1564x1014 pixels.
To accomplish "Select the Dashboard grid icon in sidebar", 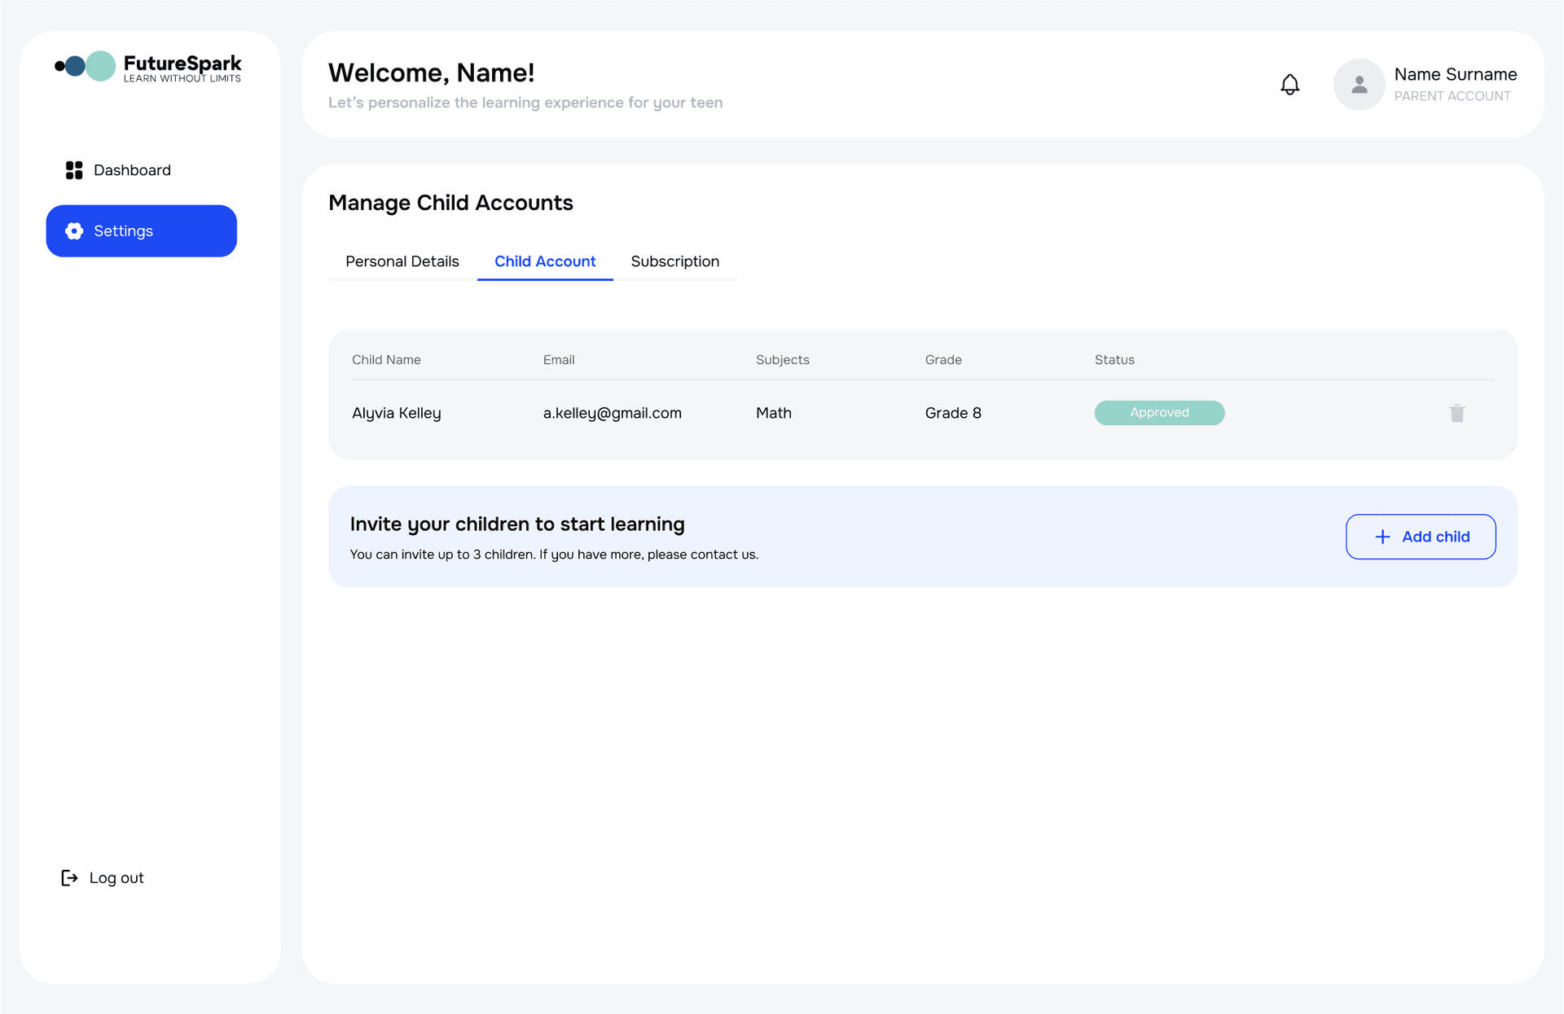I will (73, 169).
